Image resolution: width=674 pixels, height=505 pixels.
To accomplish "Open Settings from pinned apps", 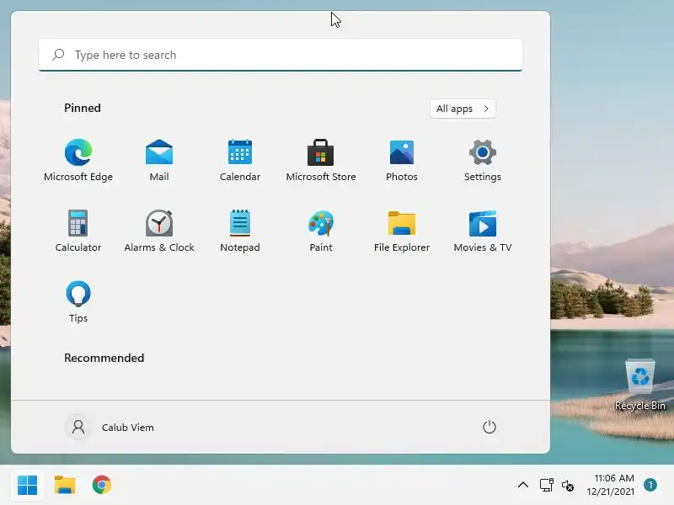I will (x=482, y=160).
